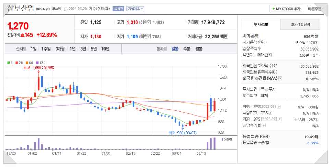Viewport: 331px width, 167px height.
Task: Click the 거래량 value 17,948,772
Action: pyautogui.click(x=213, y=22)
